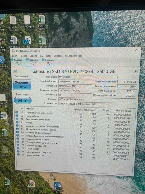Click status dot for Износ row
Viewport: 145px width, 194px height.
click(17, 122)
